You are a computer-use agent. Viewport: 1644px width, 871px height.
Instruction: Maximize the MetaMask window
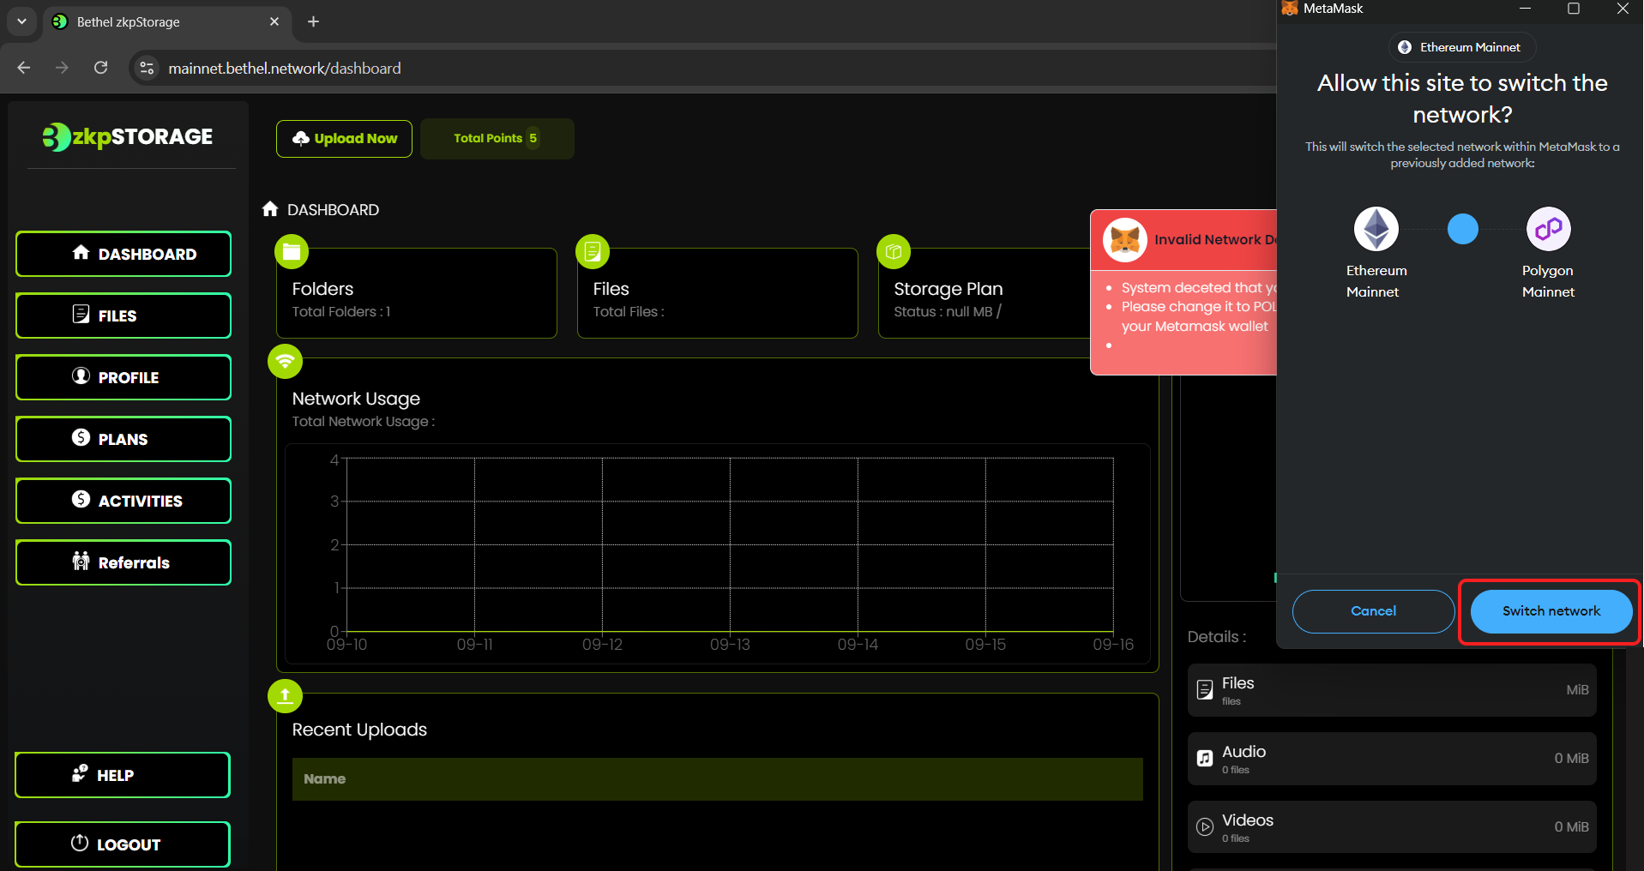click(x=1574, y=9)
